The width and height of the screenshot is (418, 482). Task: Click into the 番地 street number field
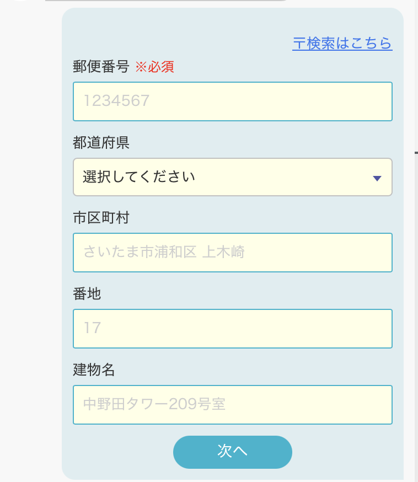[x=232, y=329]
